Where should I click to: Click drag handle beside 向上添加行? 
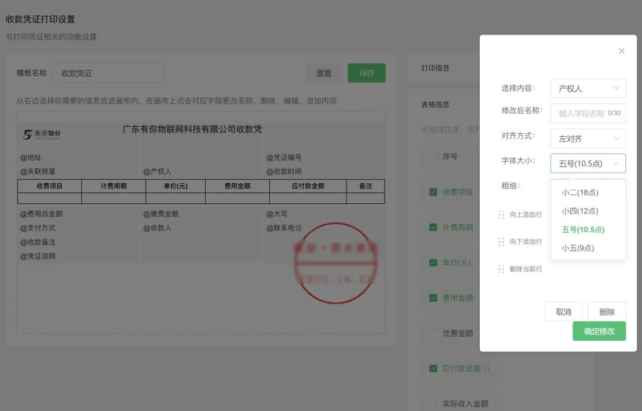(x=501, y=214)
